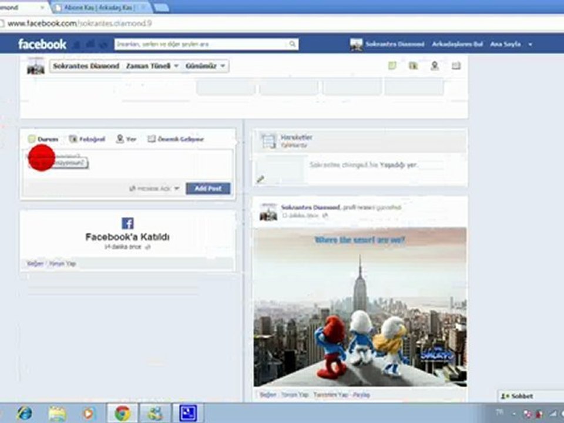Click the Arkadaşlarını Bul link
564x423 pixels.
point(457,44)
